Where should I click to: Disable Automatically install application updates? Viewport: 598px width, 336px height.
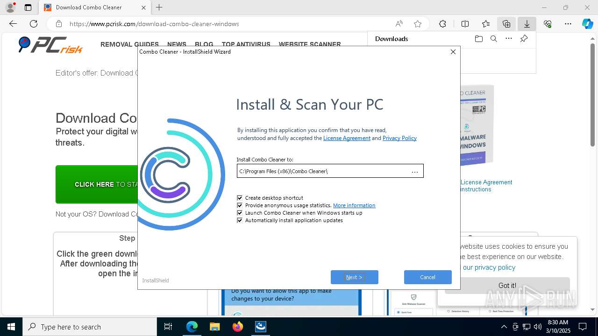tap(240, 220)
